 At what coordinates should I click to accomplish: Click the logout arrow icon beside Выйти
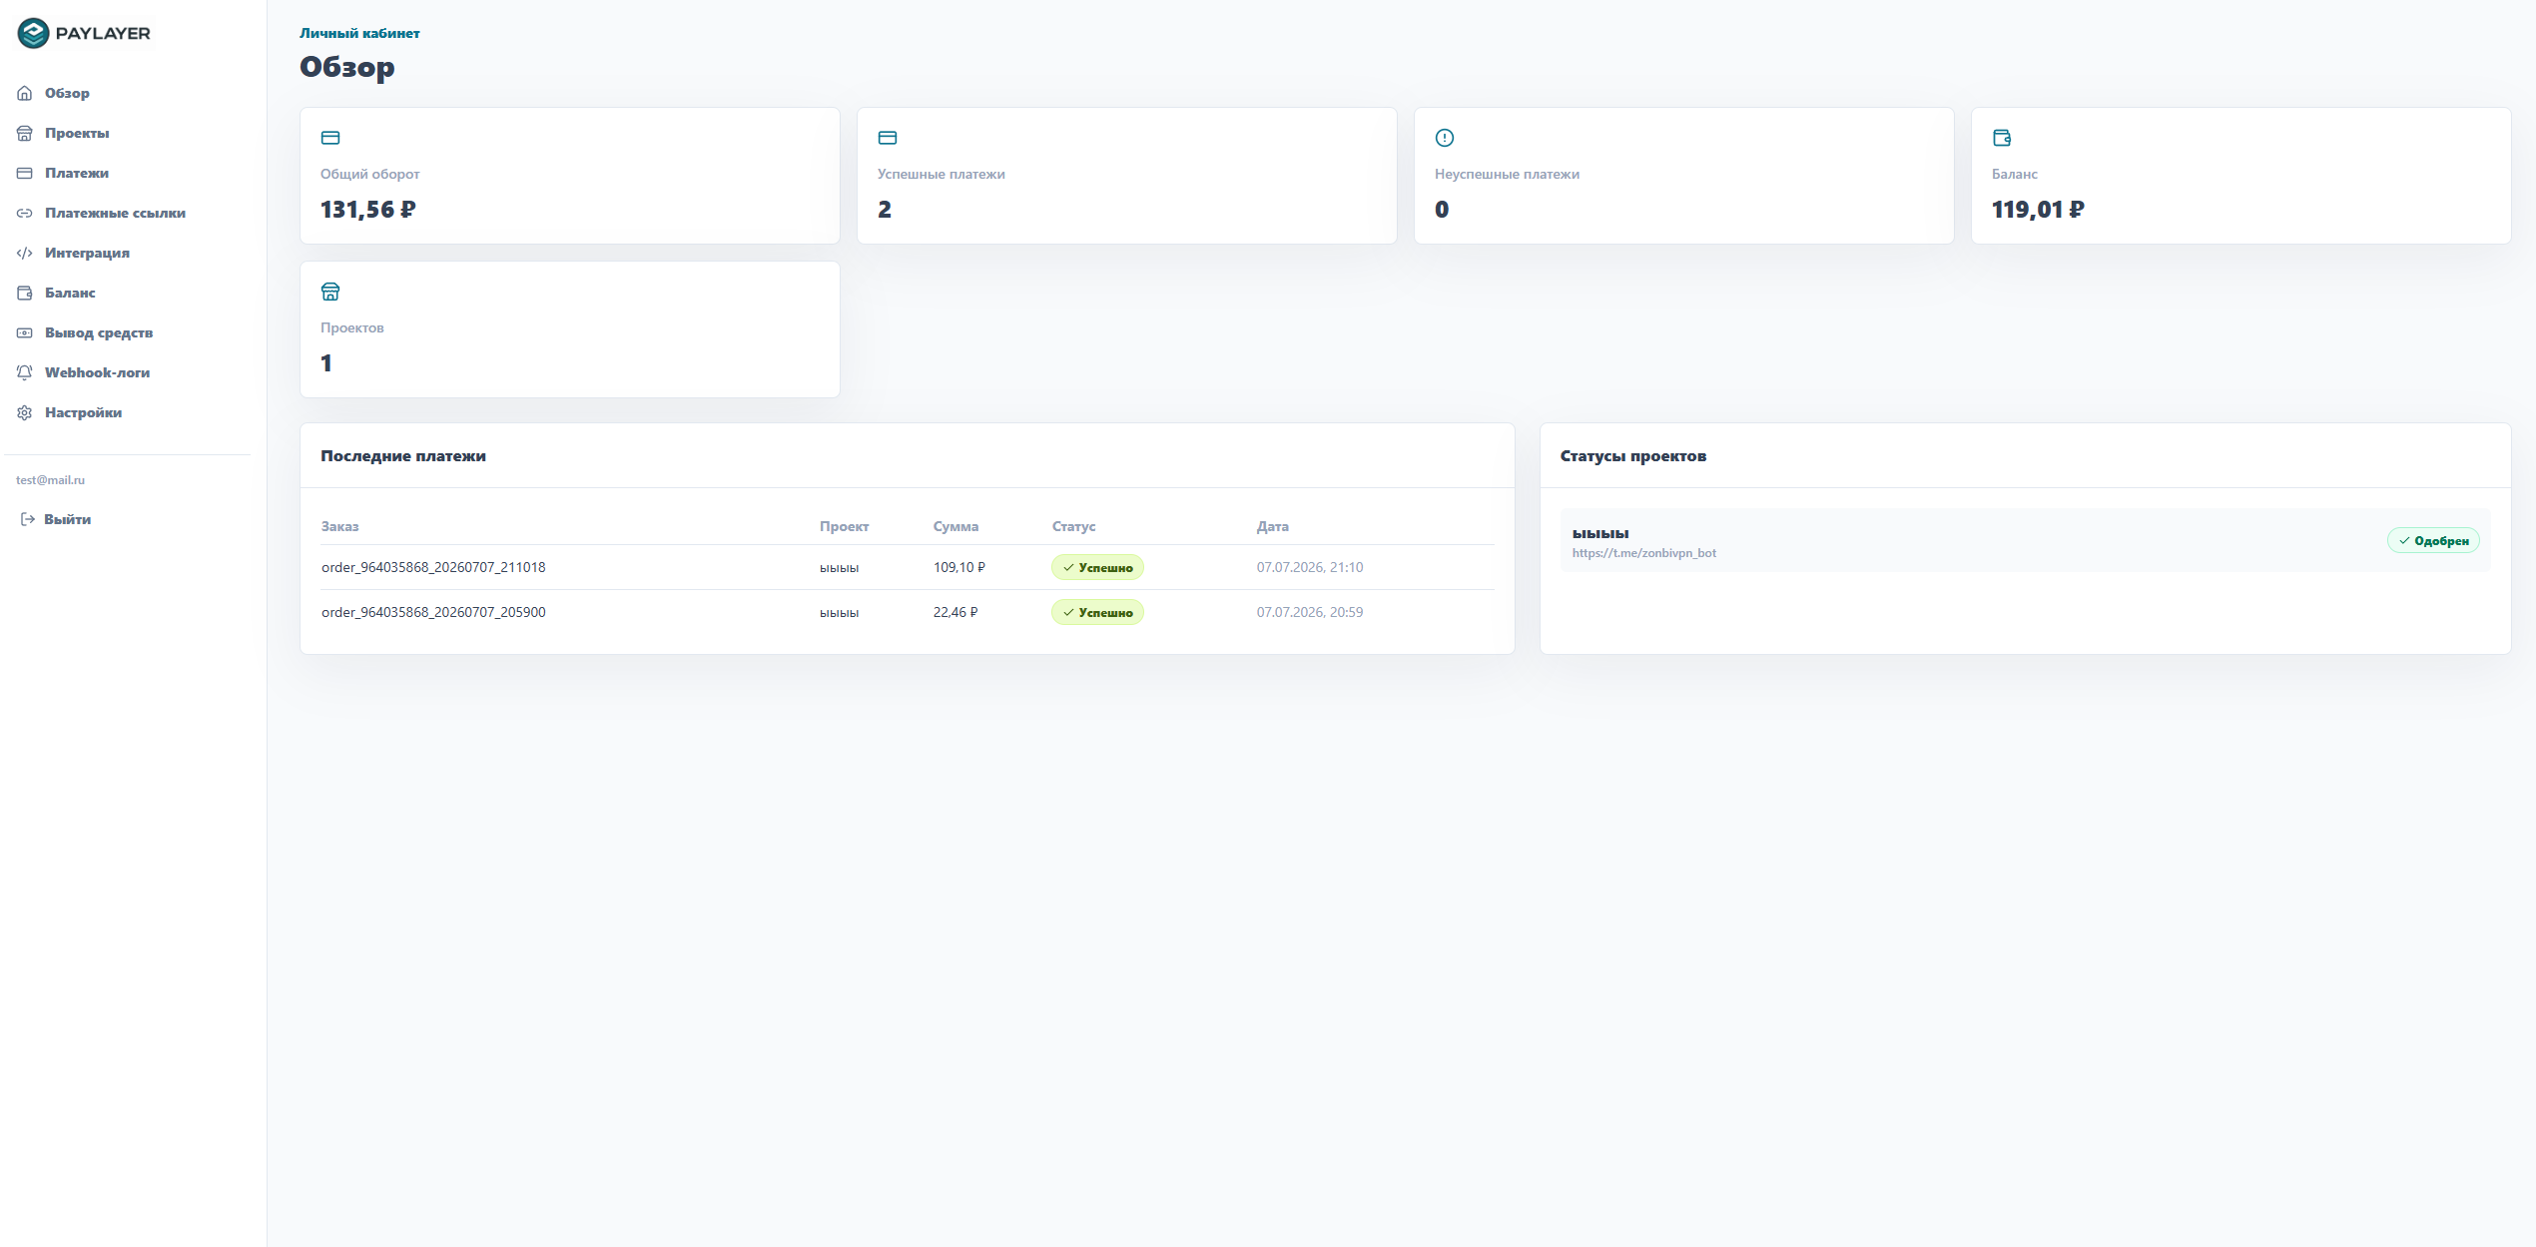click(x=28, y=519)
